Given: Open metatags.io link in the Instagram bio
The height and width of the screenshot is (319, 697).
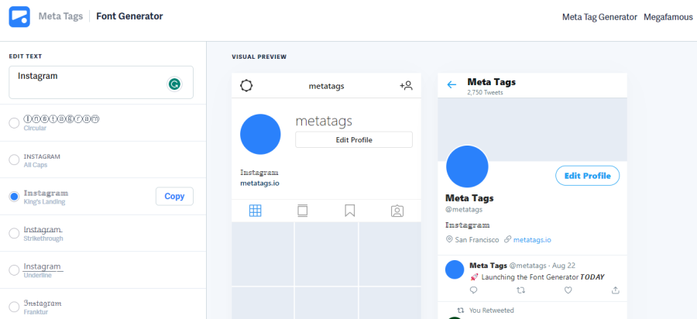Looking at the screenshot, I should [260, 183].
